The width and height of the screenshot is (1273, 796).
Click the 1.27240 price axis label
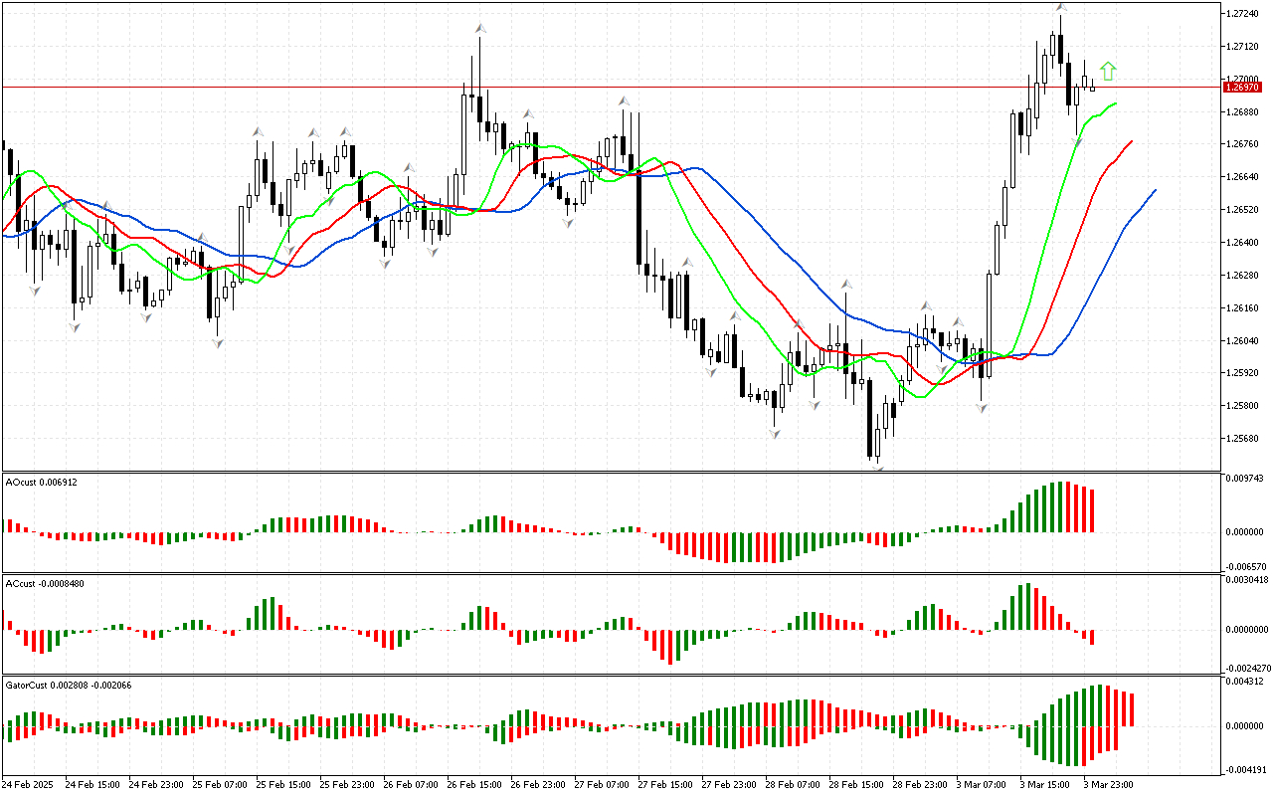tap(1243, 14)
